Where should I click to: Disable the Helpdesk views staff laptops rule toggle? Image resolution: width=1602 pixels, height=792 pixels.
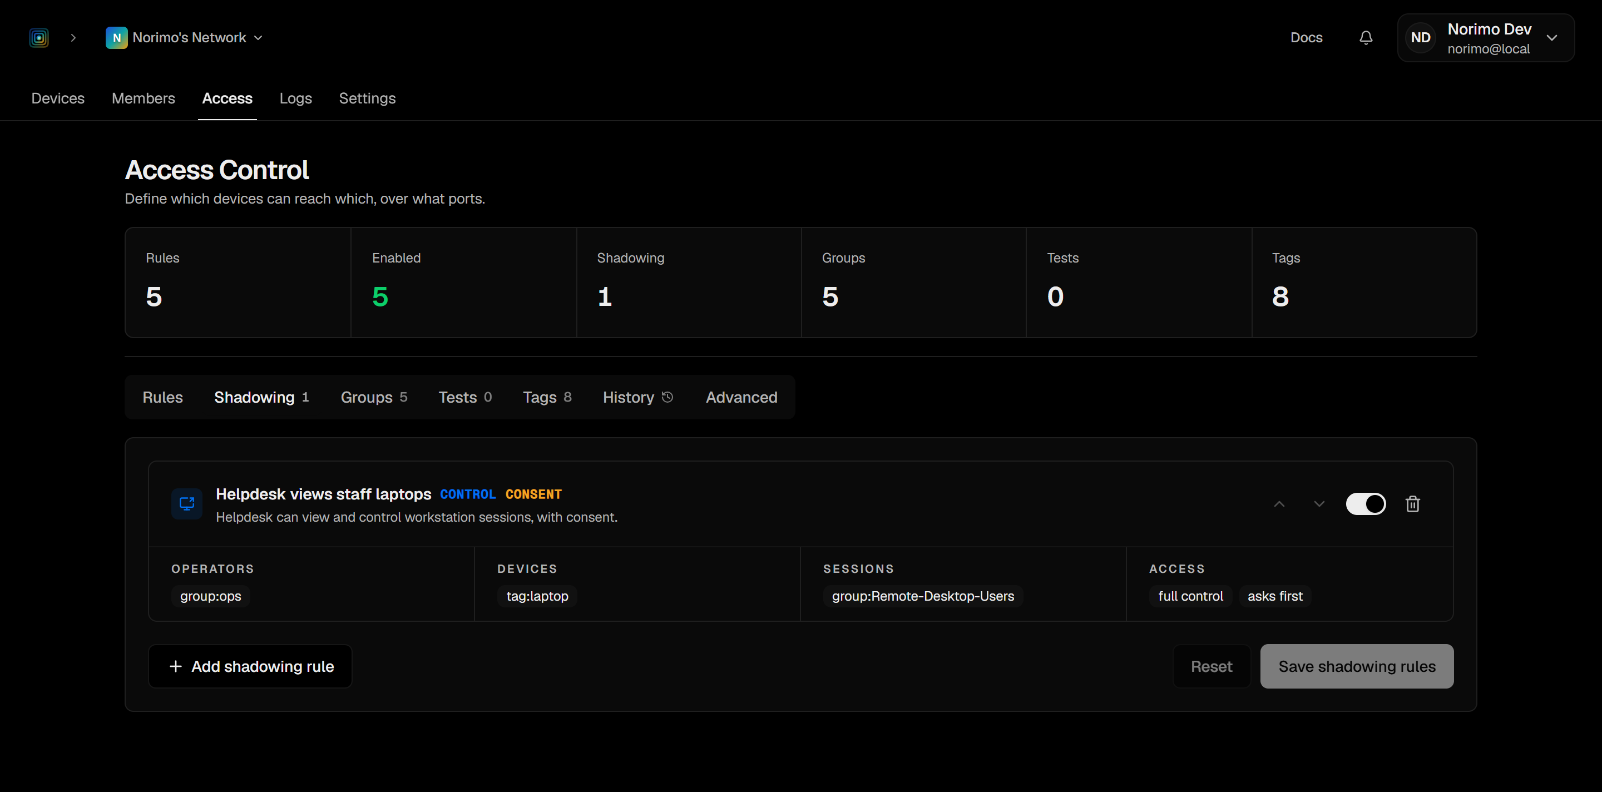(x=1366, y=504)
